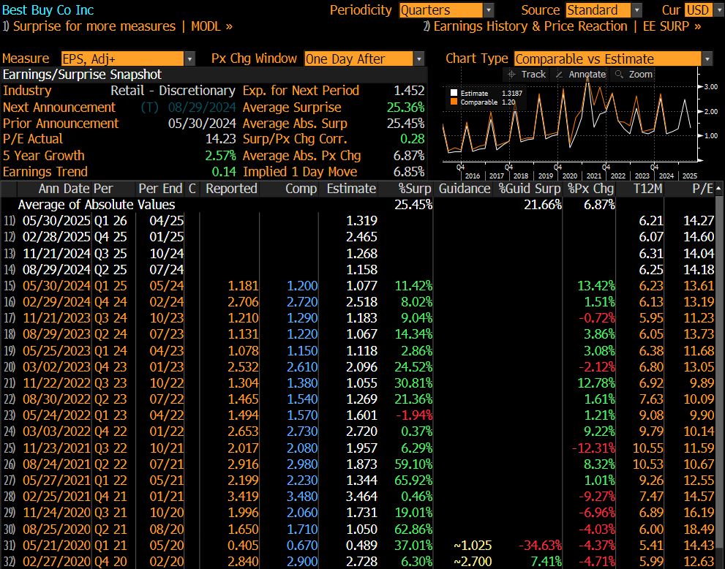Click the 18.49 P/E value
This screenshot has width=725, height=569.
[x=699, y=530]
